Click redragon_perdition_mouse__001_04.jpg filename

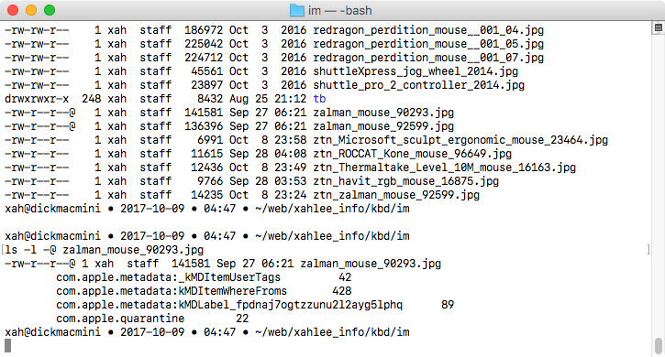click(x=428, y=30)
